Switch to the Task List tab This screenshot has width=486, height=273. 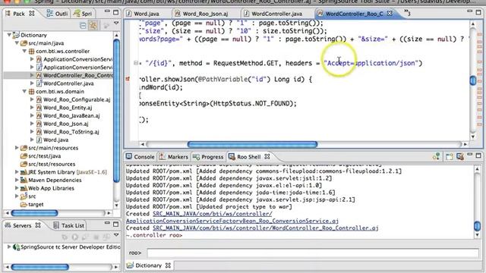point(69,225)
